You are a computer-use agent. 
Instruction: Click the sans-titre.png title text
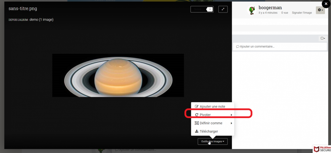click(23, 9)
